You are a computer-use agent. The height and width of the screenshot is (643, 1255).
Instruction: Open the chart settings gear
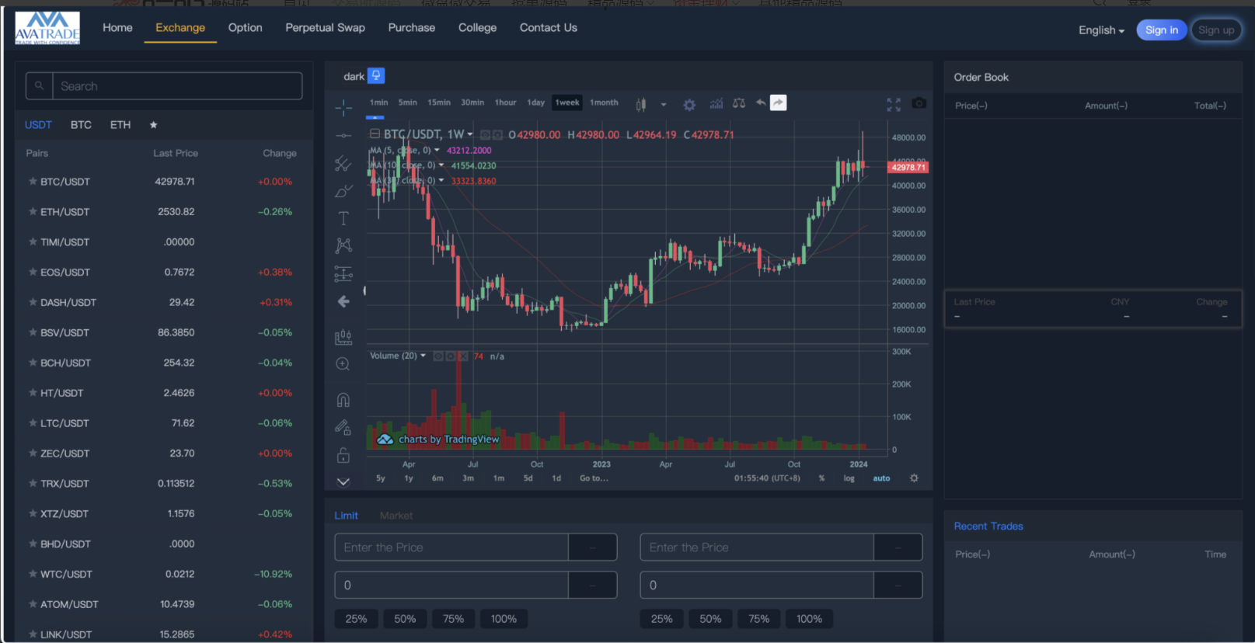[689, 104]
